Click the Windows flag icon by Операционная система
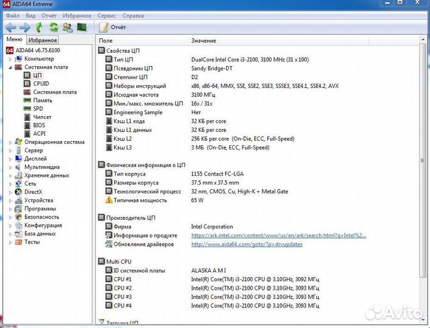430x328 pixels. coord(18,142)
